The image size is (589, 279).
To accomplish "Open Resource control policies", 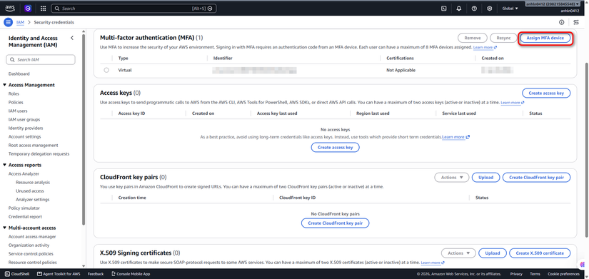I will coord(32,263).
